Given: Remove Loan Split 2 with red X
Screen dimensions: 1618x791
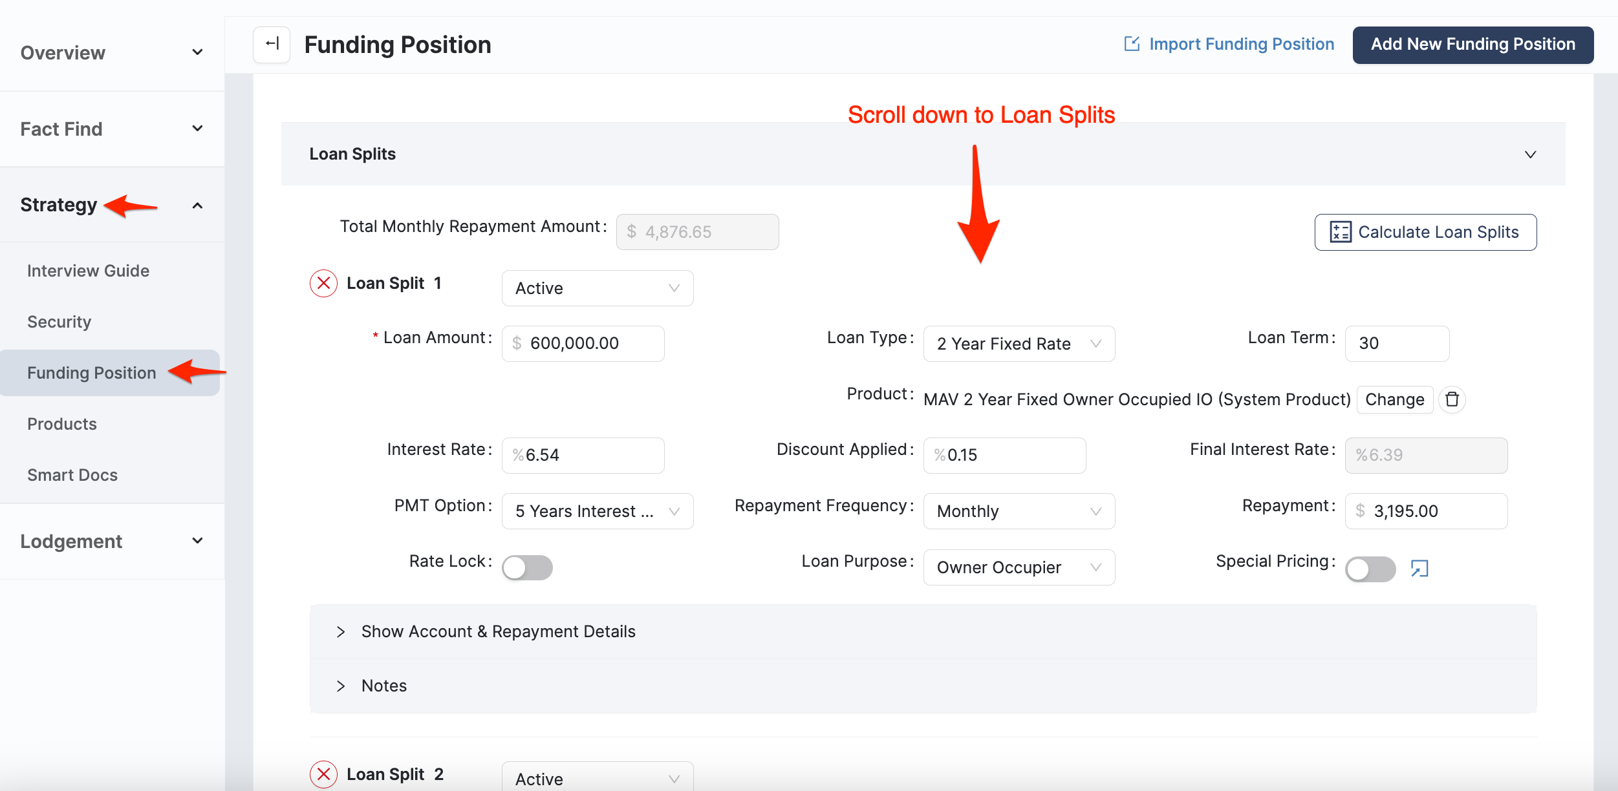Looking at the screenshot, I should point(323,774).
